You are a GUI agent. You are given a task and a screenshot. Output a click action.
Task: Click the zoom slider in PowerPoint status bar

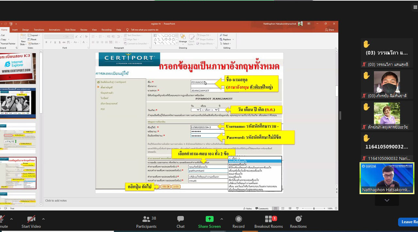click(313, 209)
